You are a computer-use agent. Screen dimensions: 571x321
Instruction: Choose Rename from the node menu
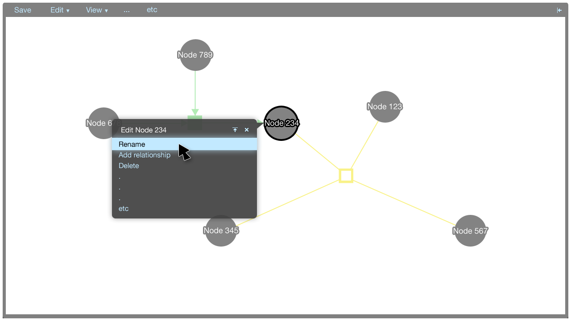[x=132, y=144]
